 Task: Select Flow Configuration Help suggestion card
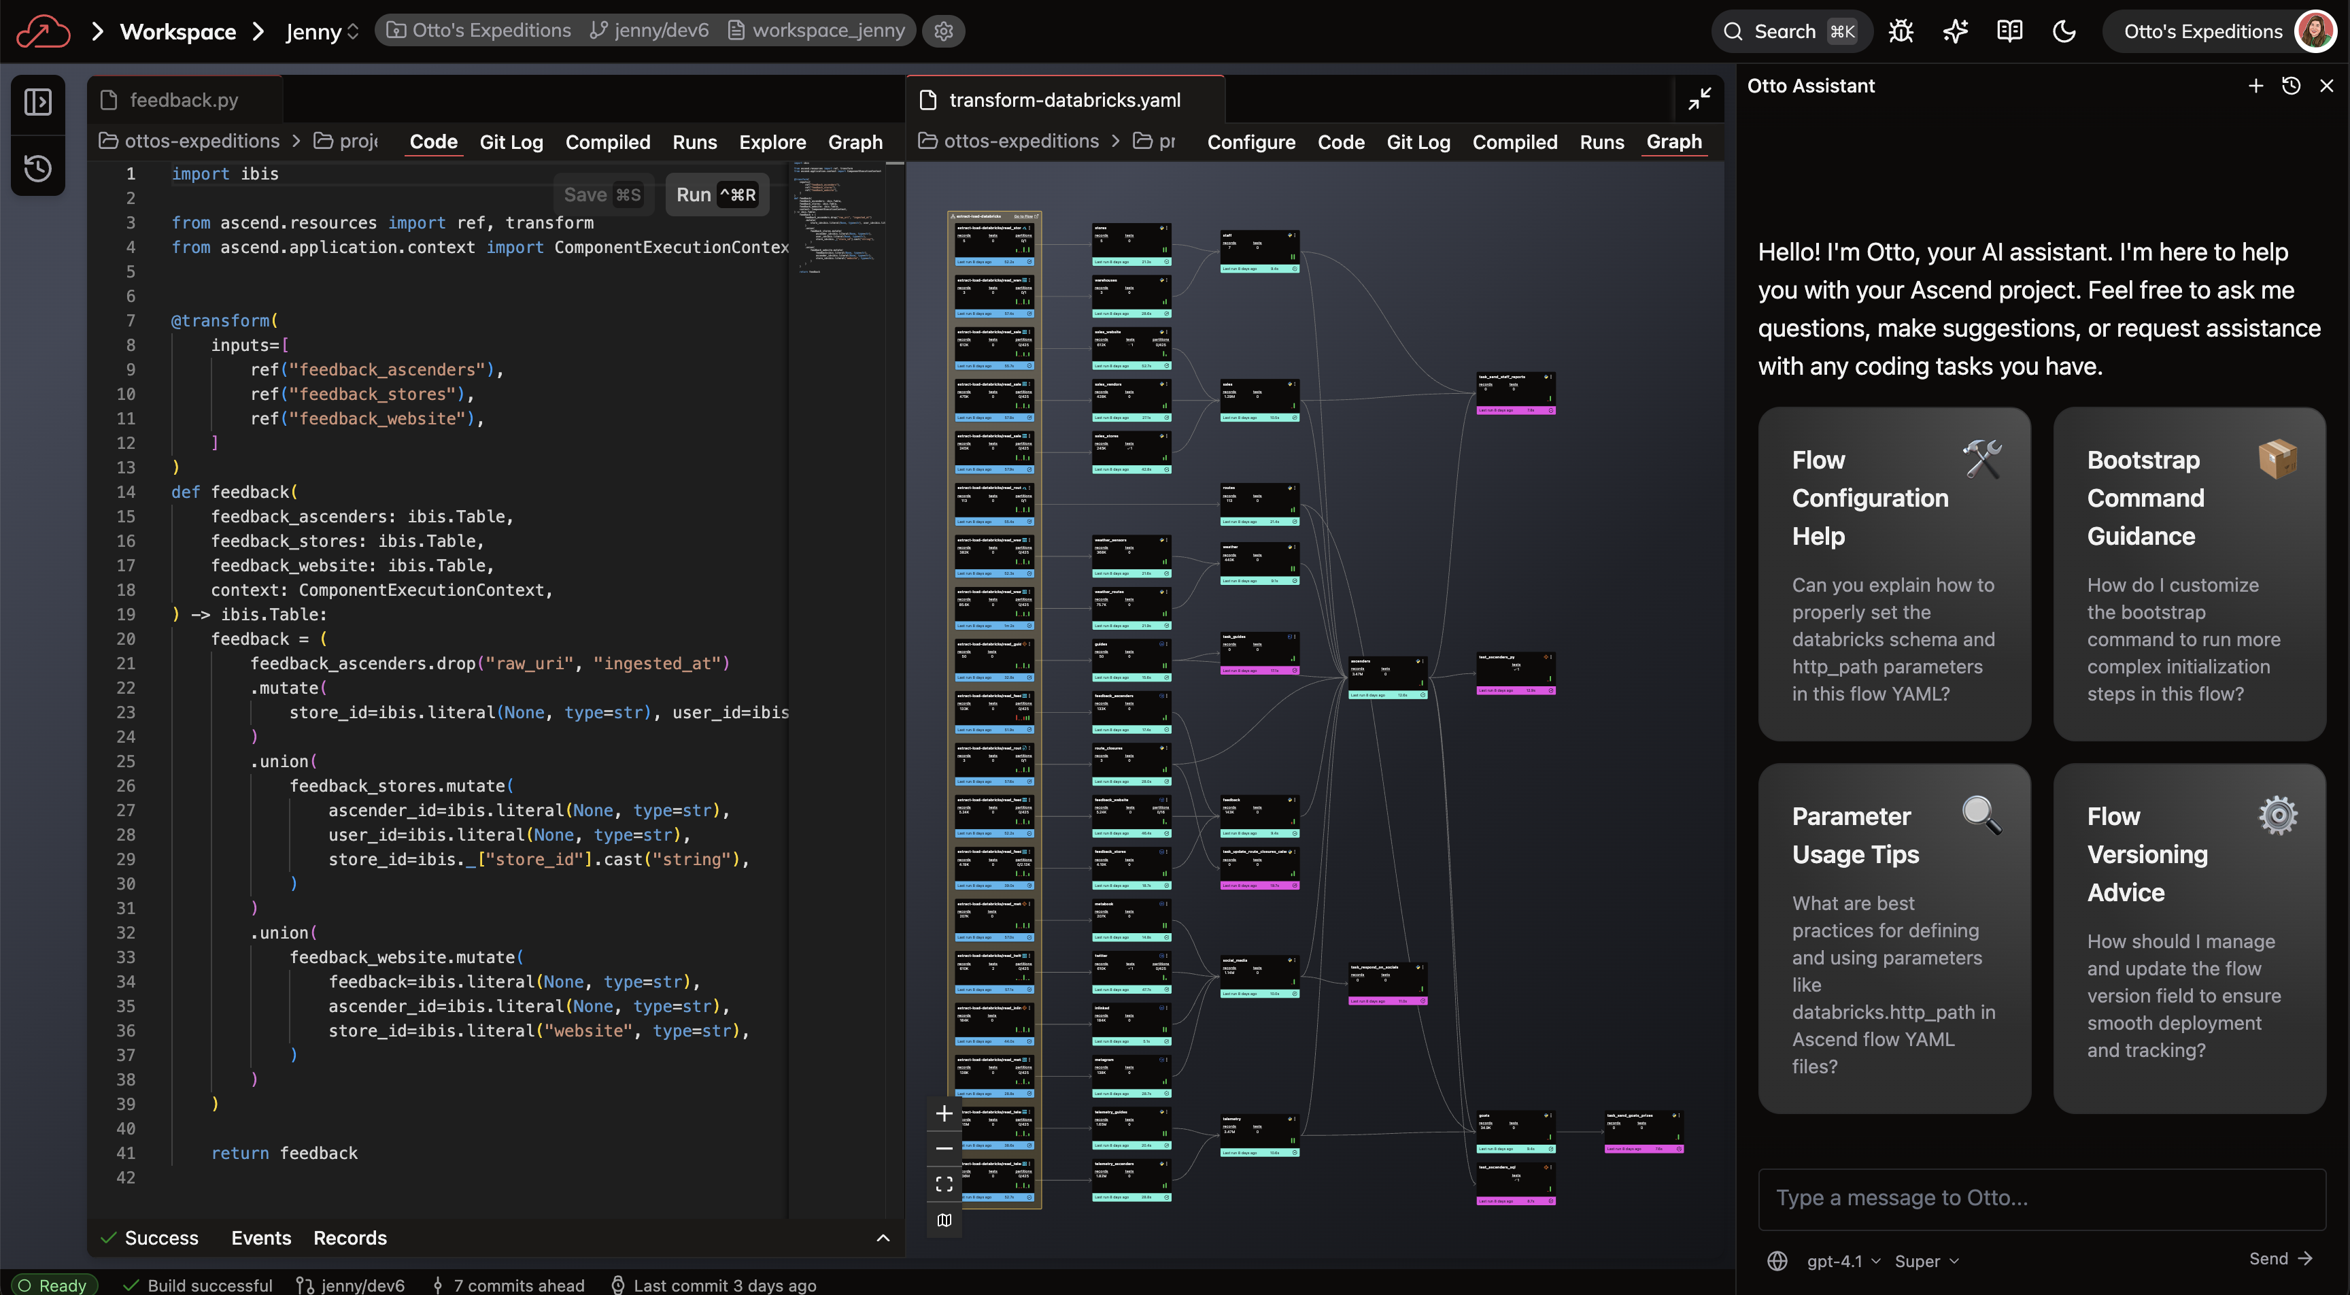coord(1894,574)
